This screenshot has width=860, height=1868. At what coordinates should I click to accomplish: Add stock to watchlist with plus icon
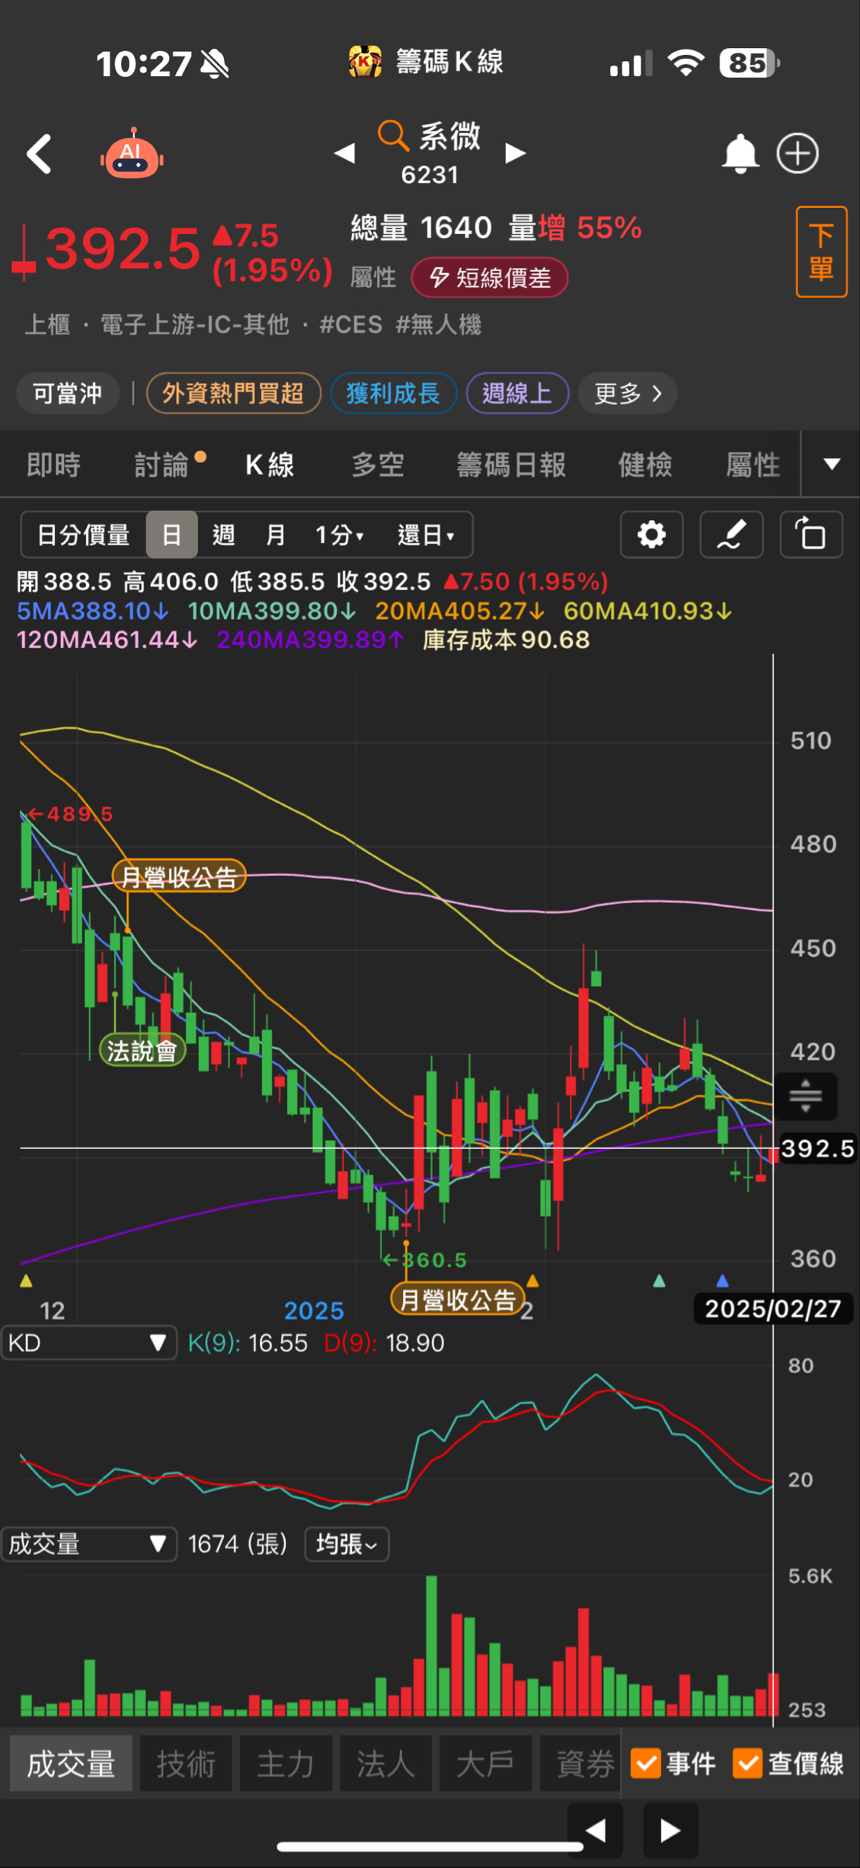point(798,154)
